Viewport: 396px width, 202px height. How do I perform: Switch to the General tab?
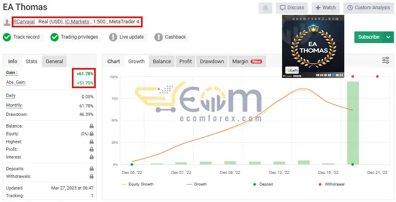click(54, 62)
